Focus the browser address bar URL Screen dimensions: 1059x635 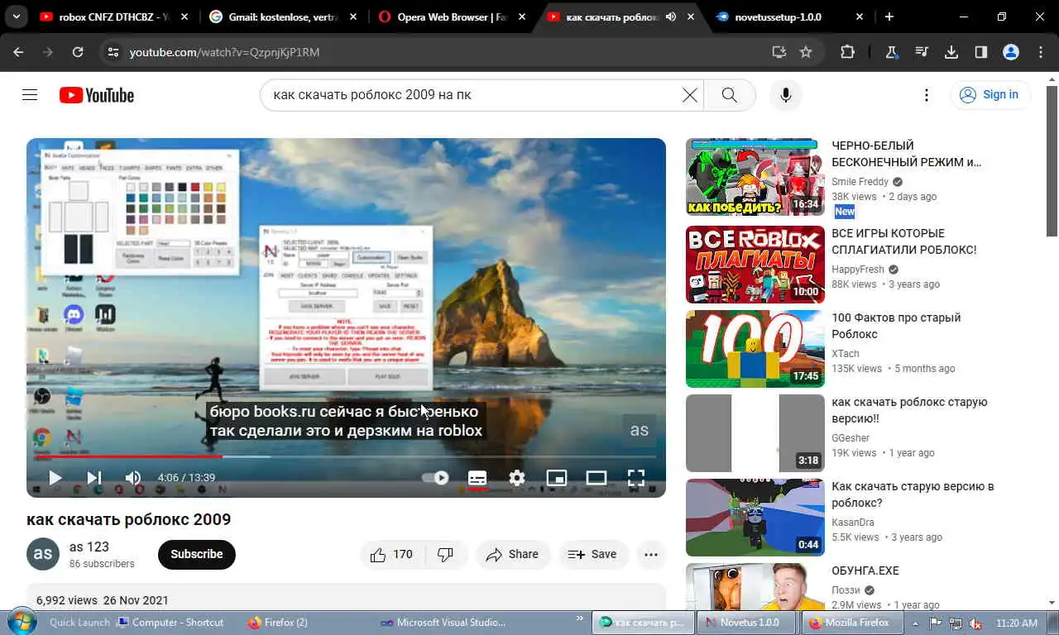[224, 52]
